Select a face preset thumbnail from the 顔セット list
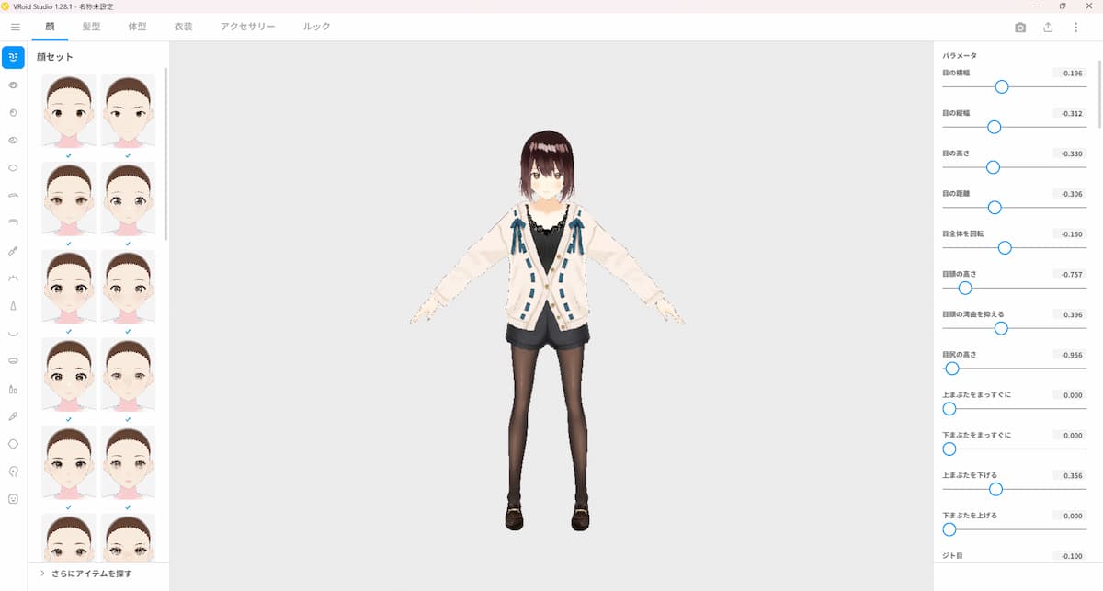 tap(67, 110)
